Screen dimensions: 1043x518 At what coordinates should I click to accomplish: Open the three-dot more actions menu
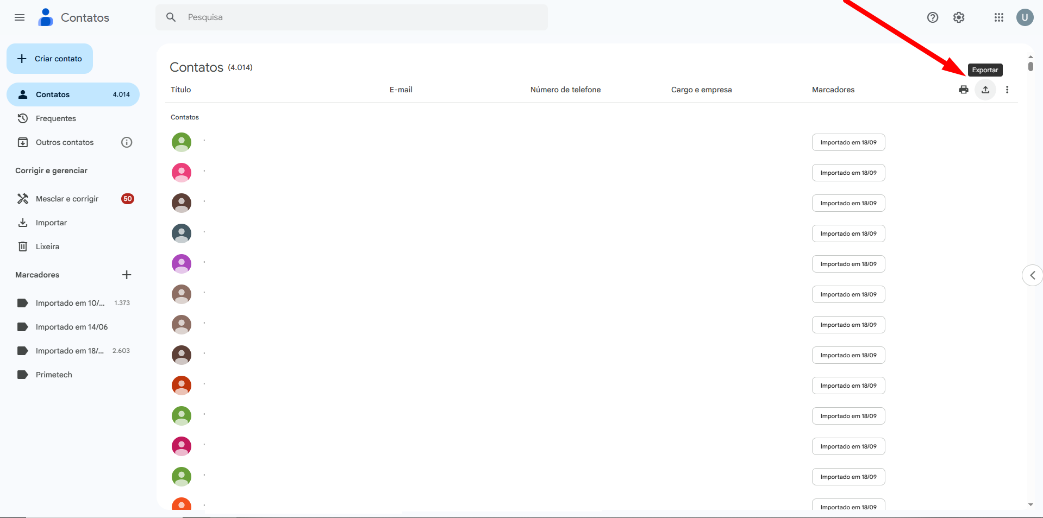tap(1007, 90)
